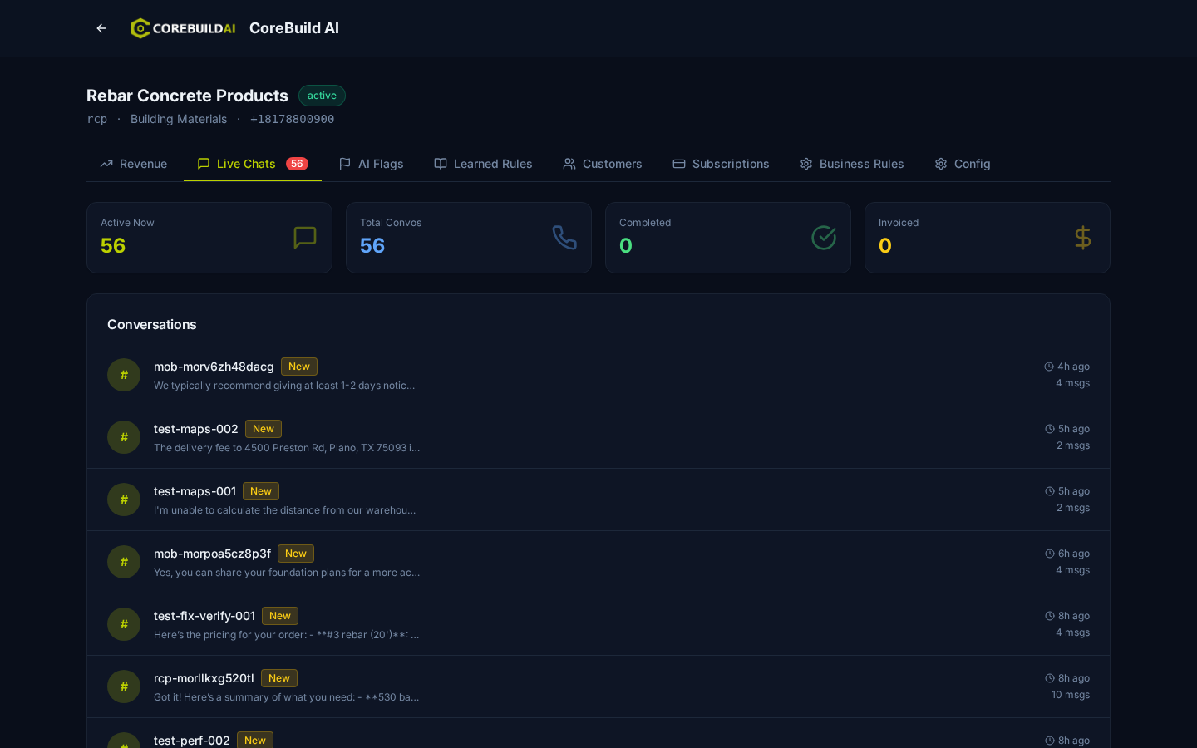1197x748 pixels.
Task: Click preview 'Yes, you can share your foundation plans...'
Action: pos(287,573)
